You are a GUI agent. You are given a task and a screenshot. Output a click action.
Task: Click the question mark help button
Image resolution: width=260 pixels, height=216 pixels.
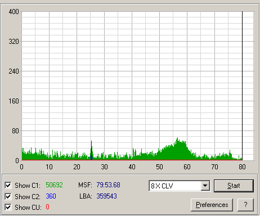pyautogui.click(x=245, y=205)
